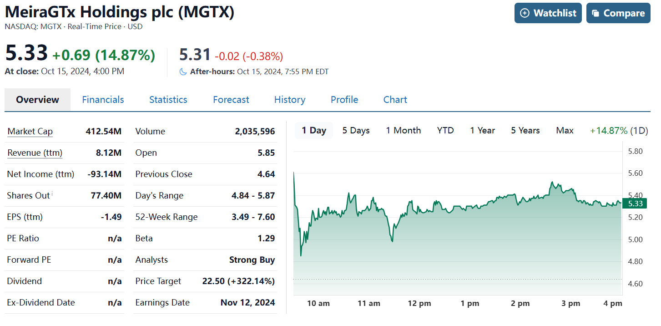The width and height of the screenshot is (661, 326).
Task: Select the Overview tab
Action: pyautogui.click(x=37, y=100)
